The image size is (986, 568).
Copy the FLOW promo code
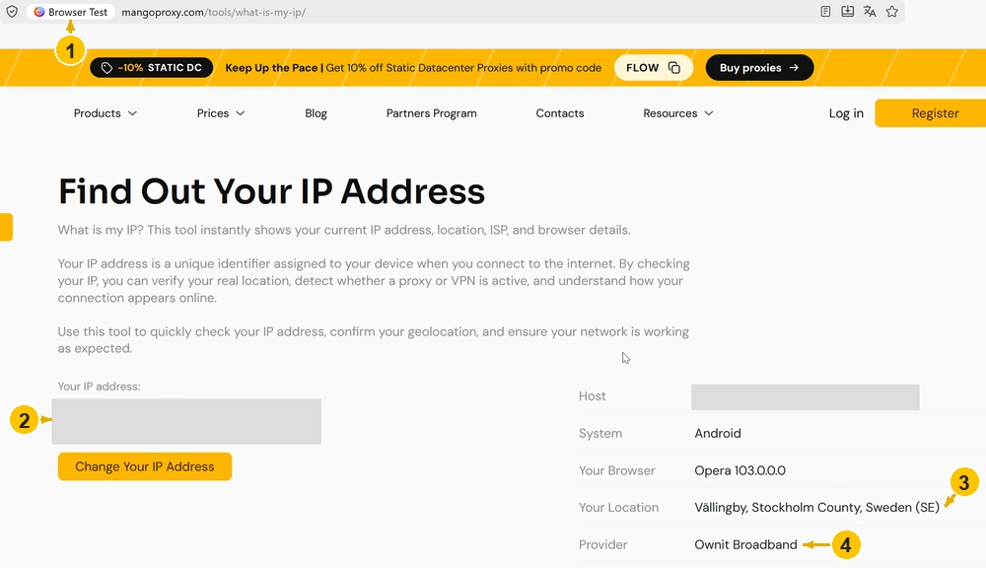(654, 67)
